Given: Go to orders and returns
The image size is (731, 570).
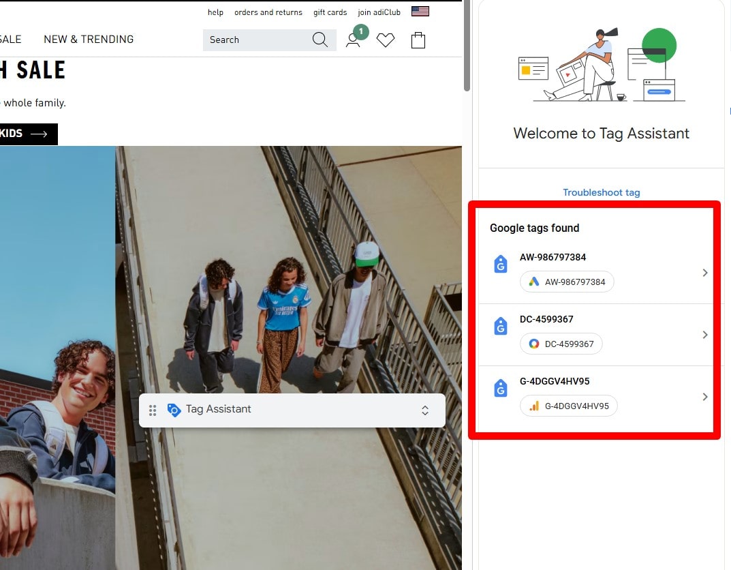Looking at the screenshot, I should point(268,12).
